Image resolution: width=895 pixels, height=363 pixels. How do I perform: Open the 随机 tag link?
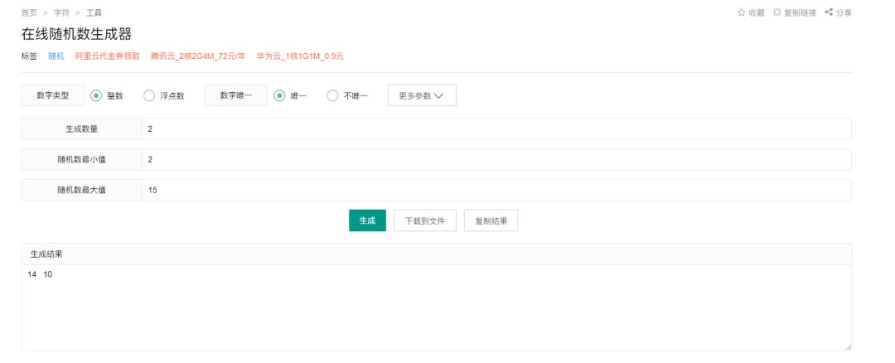(56, 56)
